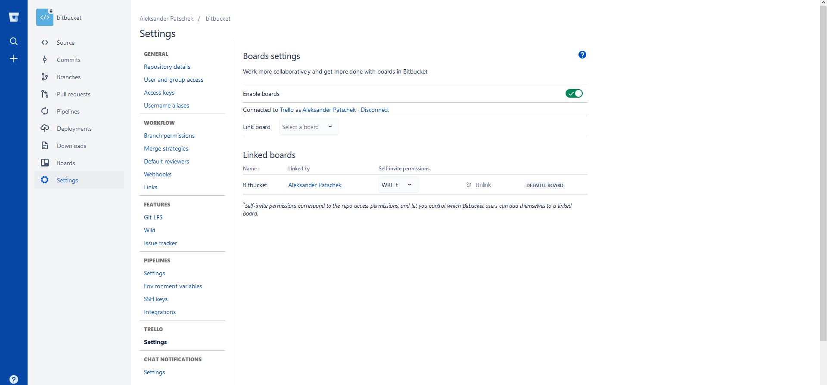827x385 pixels.
Task: Click the Bitbucket board name cell
Action: [x=255, y=185]
